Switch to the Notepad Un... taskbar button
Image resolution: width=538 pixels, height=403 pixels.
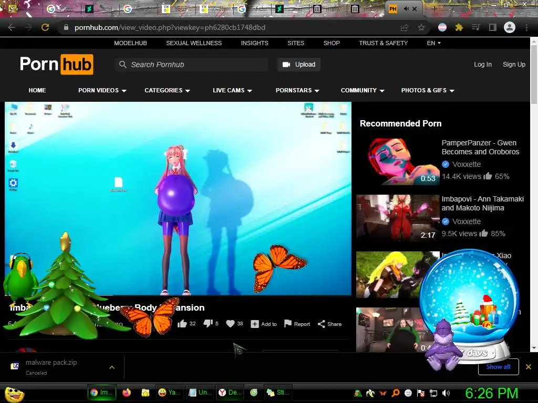pos(200,393)
